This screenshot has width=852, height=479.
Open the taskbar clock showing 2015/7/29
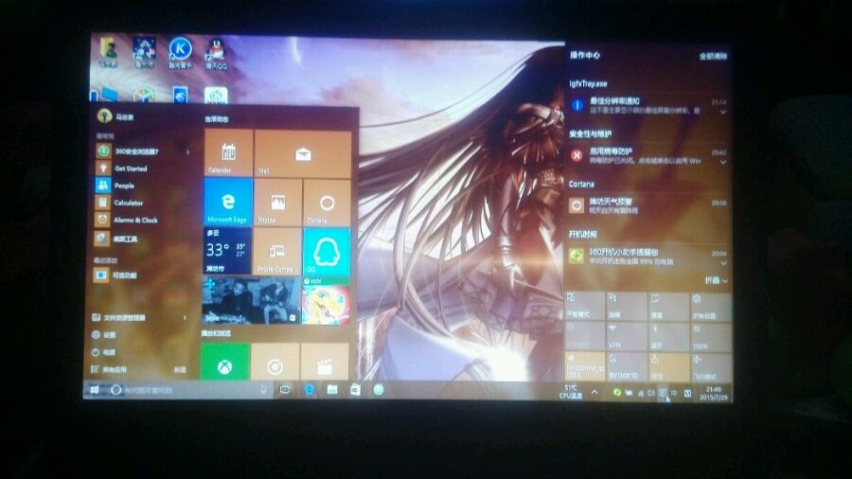[x=713, y=393]
